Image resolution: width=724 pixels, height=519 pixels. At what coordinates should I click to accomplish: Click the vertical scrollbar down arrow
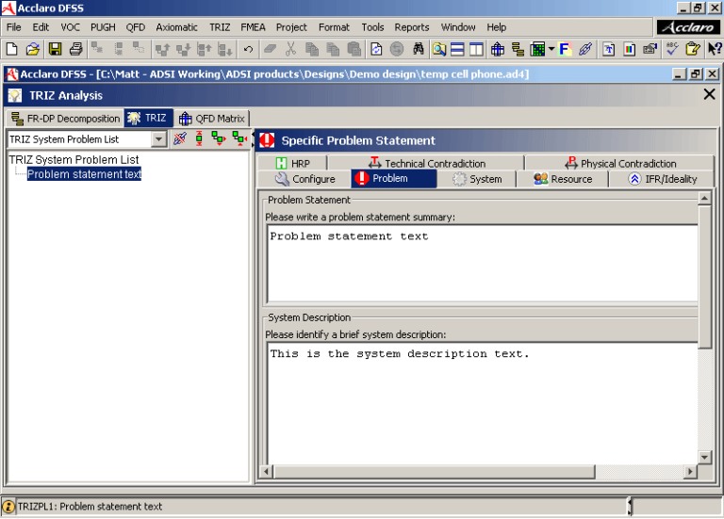point(704,457)
